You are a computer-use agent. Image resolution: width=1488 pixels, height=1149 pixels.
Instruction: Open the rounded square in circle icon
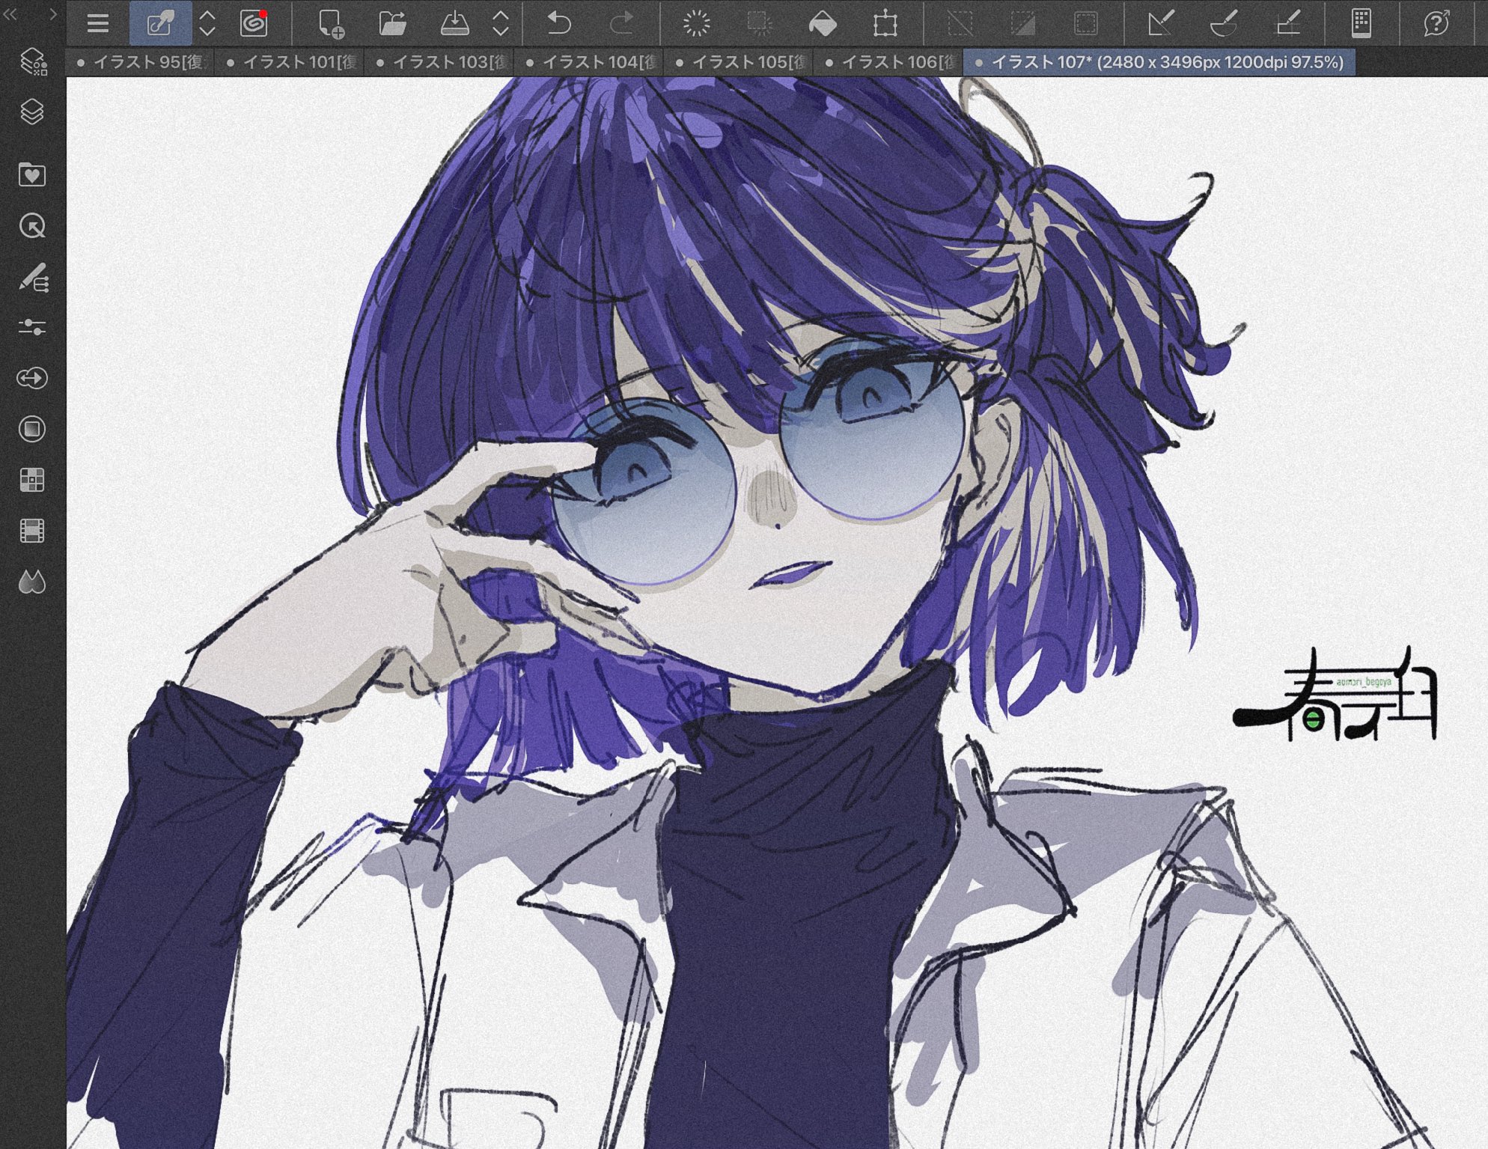point(32,429)
